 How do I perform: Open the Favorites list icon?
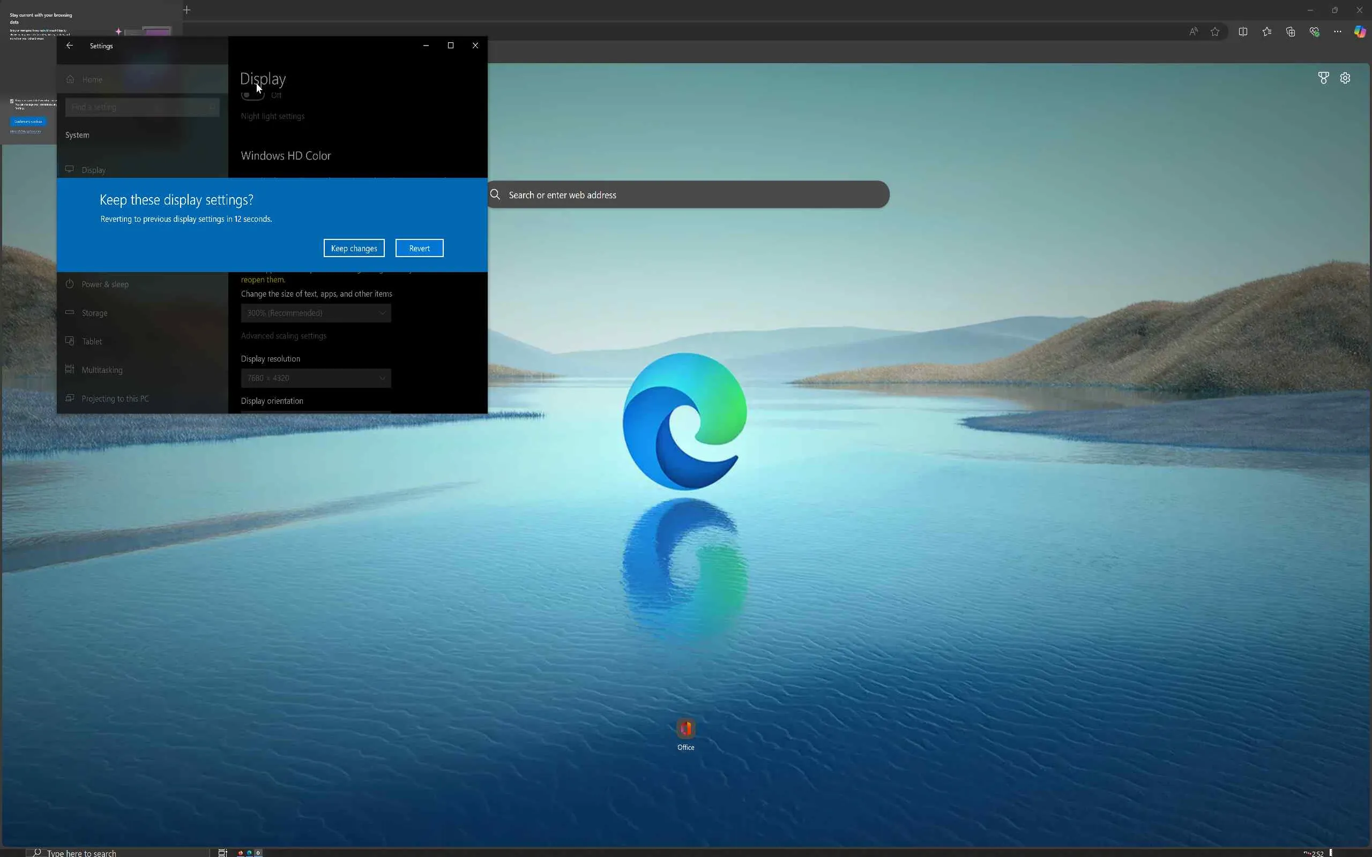(x=1266, y=32)
